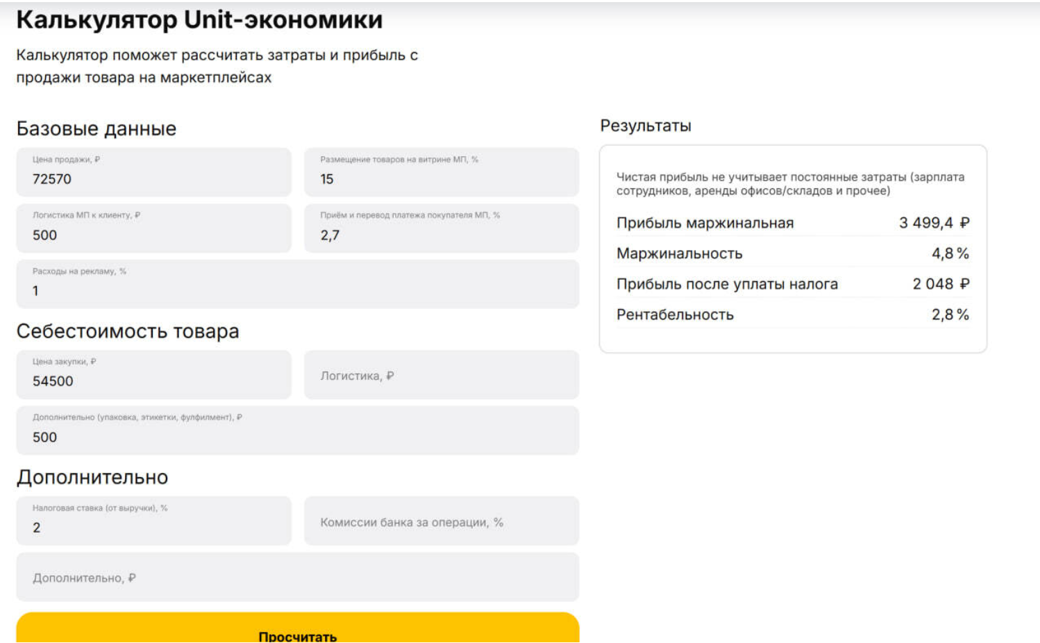The height and width of the screenshot is (643, 1040).
Task: Click the empty Логистика, ₽ field
Action: tap(442, 374)
